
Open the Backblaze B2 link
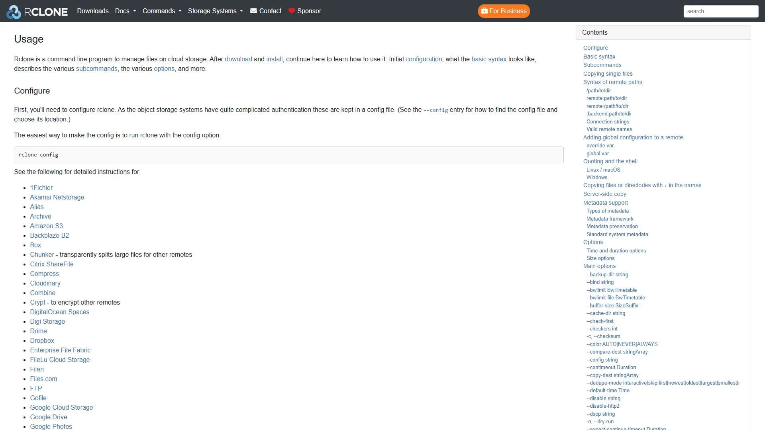pos(49,235)
